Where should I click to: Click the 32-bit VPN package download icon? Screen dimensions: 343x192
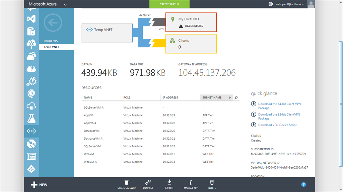tap(254, 114)
